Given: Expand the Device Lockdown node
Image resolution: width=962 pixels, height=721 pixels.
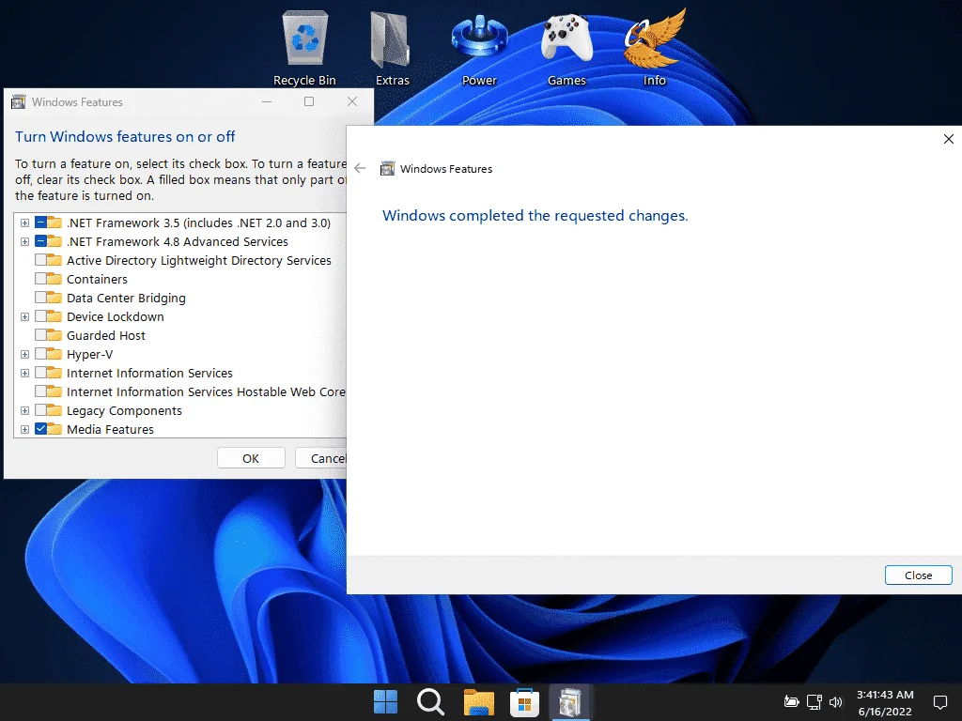Looking at the screenshot, I should [x=24, y=317].
